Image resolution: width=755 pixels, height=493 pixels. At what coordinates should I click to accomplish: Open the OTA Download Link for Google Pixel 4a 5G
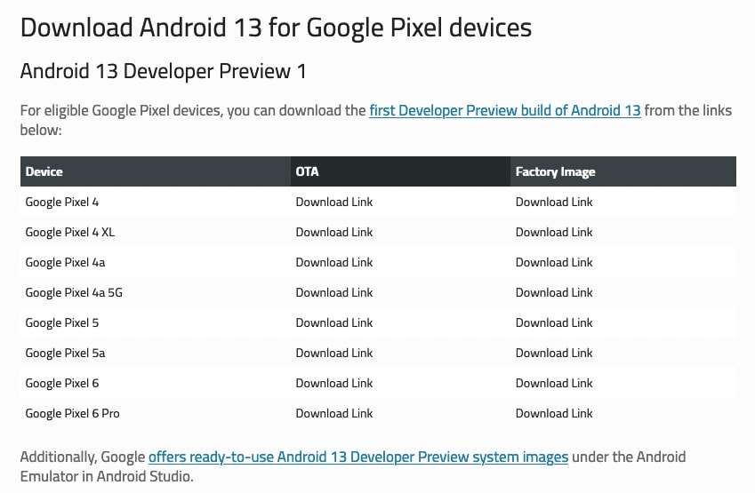point(334,293)
